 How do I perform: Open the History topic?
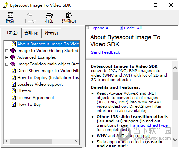(24, 91)
